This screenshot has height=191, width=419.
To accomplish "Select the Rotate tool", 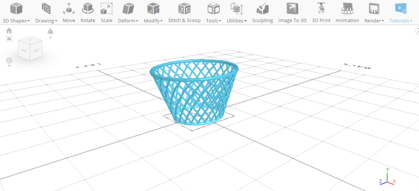I will point(88,12).
